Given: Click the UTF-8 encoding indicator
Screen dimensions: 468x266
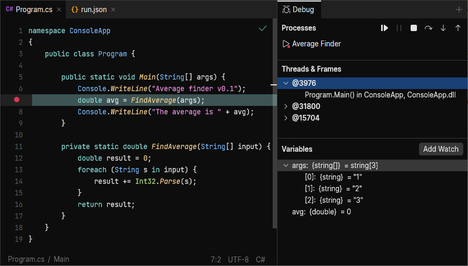Looking at the screenshot, I should [x=238, y=259].
